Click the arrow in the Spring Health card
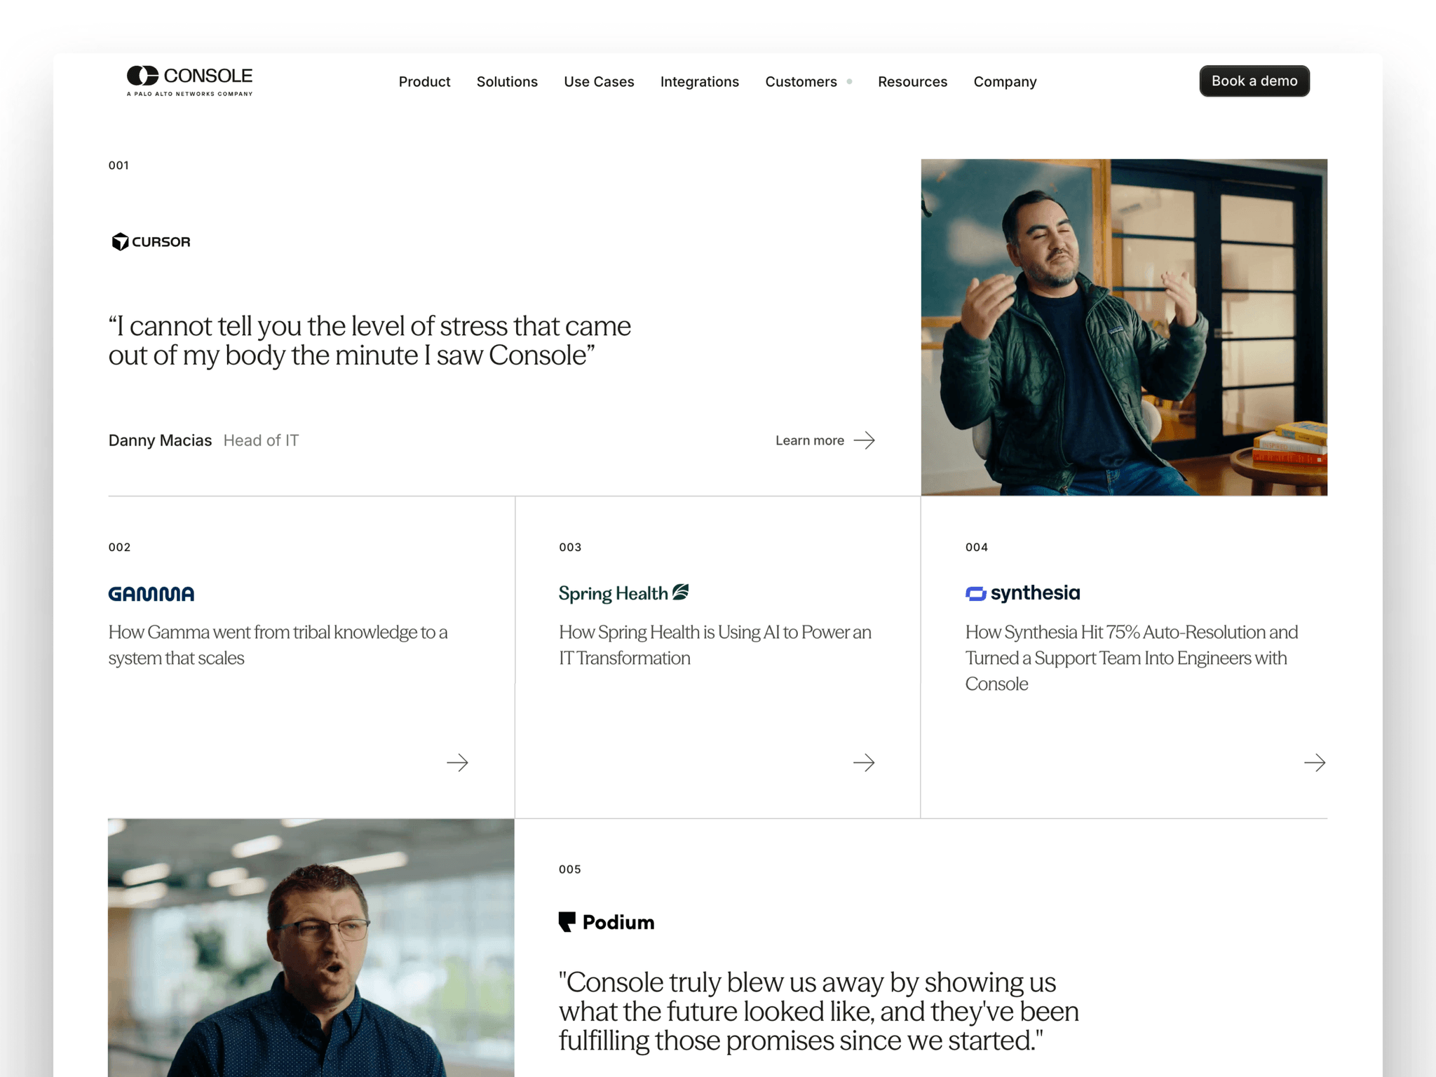Screen dimensions: 1436x1077 (864, 762)
